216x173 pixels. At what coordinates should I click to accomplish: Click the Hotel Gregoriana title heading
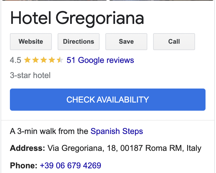coord(77,18)
